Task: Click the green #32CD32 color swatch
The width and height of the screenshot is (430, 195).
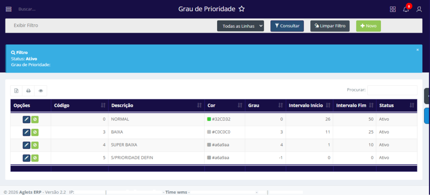Action: [x=209, y=119]
